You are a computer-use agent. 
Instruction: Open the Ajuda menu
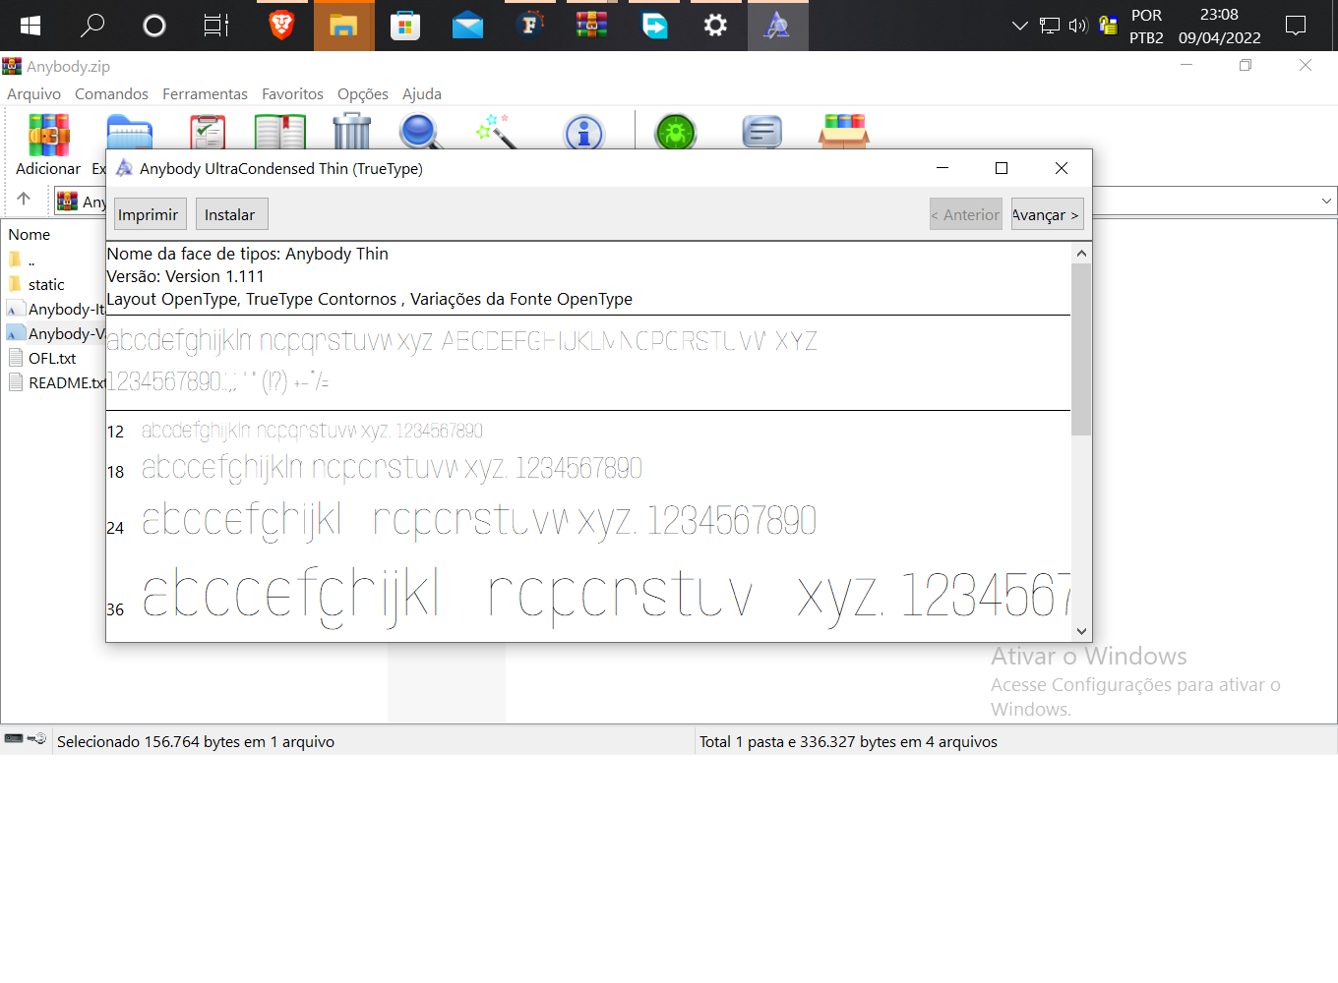[x=422, y=94]
